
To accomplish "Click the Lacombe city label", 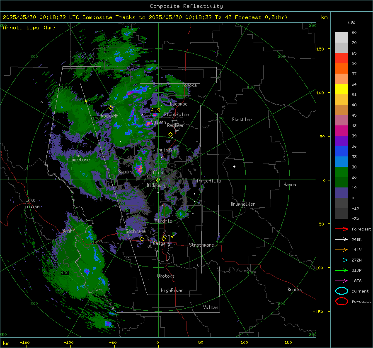I will tap(179, 104).
